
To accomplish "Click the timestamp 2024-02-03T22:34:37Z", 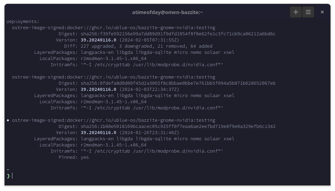I will coord(149,89).
